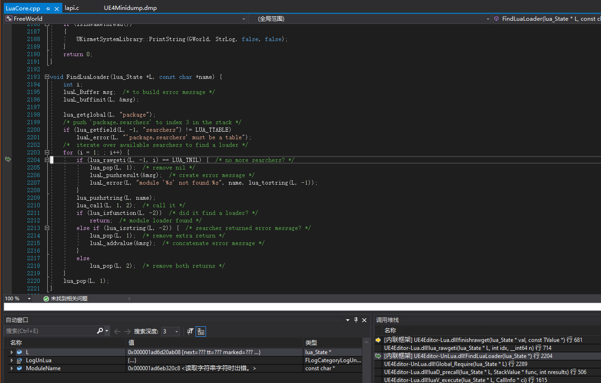This screenshot has width=601, height=383.
Task: Click the green checkmark icon in the status bar
Action: click(x=46, y=298)
